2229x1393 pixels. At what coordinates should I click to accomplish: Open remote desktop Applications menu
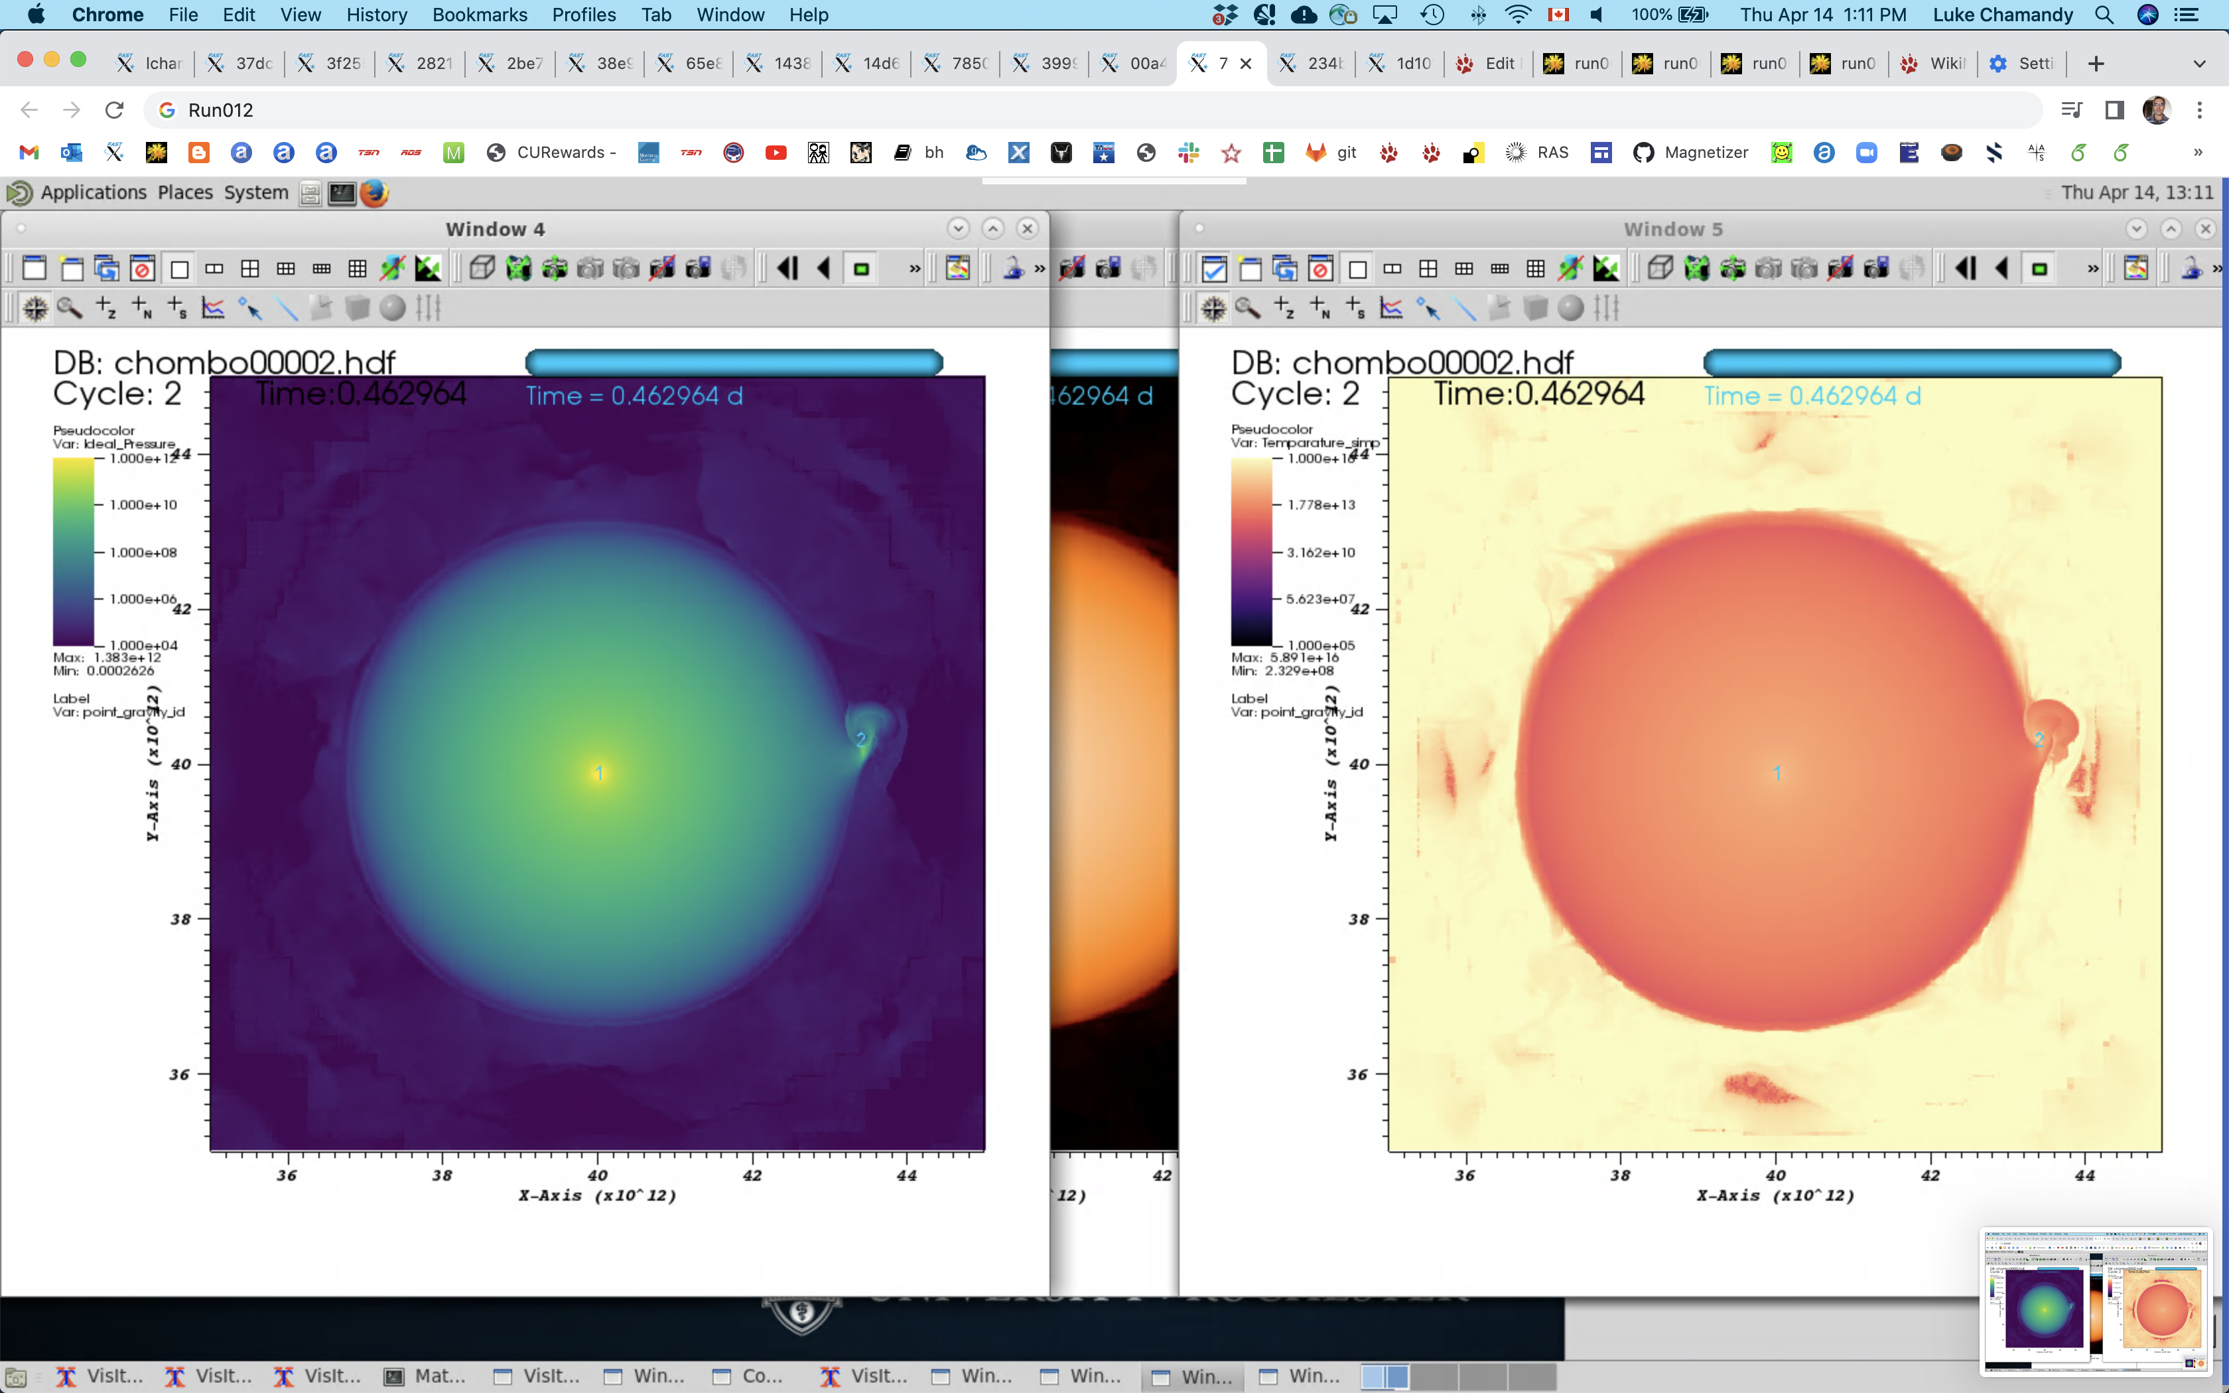point(93,192)
